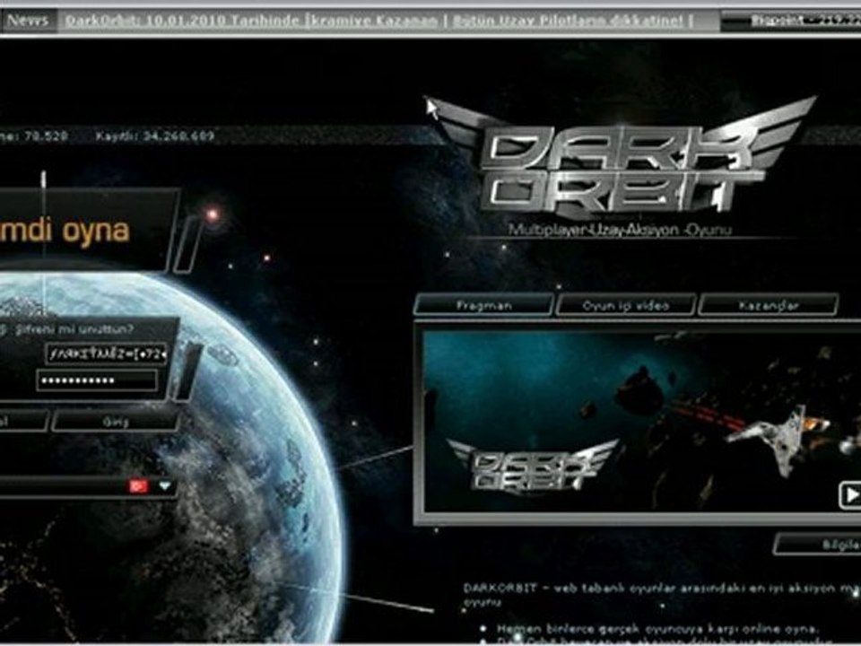
Task: Switch to the Oyun içi video tab
Action: point(626,305)
